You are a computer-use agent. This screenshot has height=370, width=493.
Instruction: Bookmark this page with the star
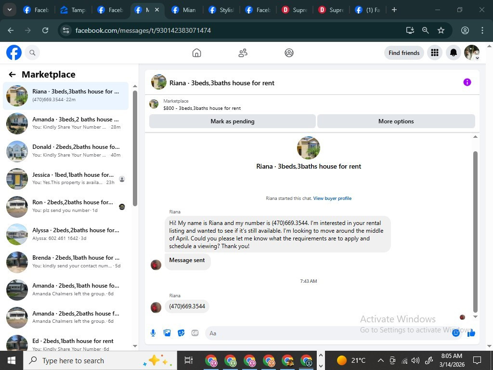pos(441,30)
